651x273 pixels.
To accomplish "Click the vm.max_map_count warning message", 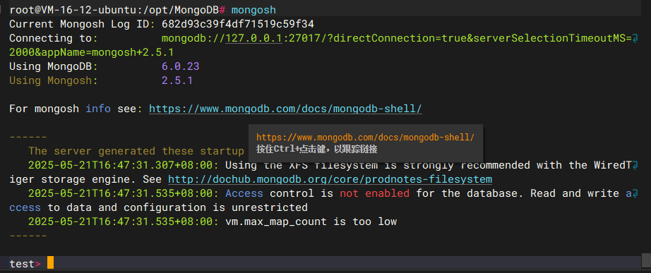I will (x=311, y=222).
